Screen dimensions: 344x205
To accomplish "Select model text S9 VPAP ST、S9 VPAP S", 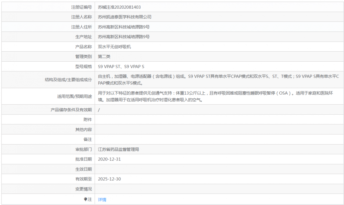I will (121, 67).
